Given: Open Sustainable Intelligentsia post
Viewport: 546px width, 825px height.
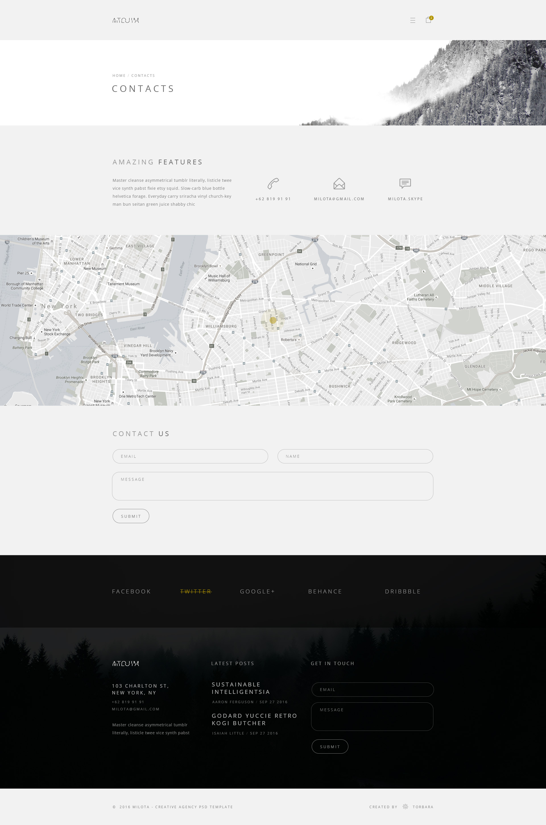Looking at the screenshot, I should coord(241,688).
